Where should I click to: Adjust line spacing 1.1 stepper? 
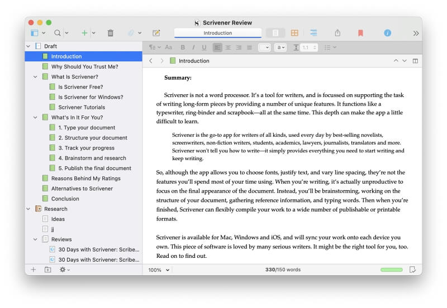pos(315,47)
